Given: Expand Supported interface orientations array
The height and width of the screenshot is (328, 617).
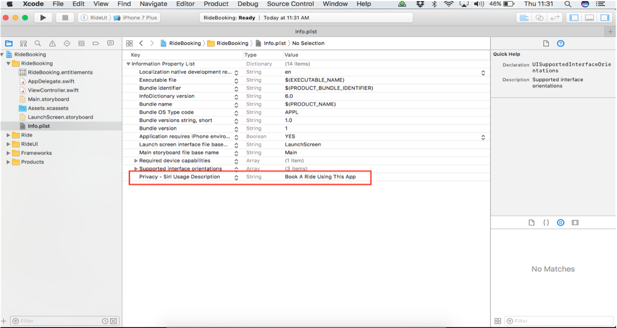Looking at the screenshot, I should (x=136, y=169).
